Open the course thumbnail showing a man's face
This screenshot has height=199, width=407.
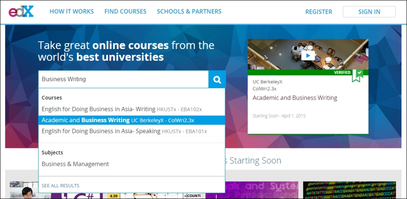[24, 190]
